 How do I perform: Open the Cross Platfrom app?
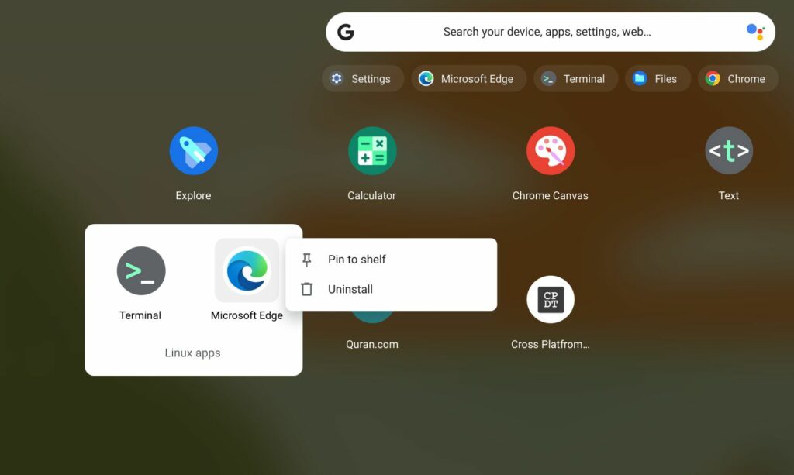[551, 298]
